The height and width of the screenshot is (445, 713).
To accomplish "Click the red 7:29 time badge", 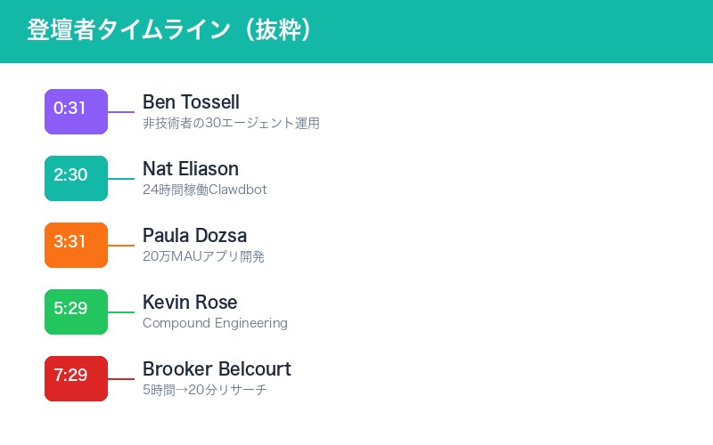I will point(76,378).
